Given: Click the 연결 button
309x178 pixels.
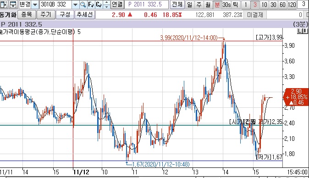Looking at the screenshot, I should [x=117, y=4].
